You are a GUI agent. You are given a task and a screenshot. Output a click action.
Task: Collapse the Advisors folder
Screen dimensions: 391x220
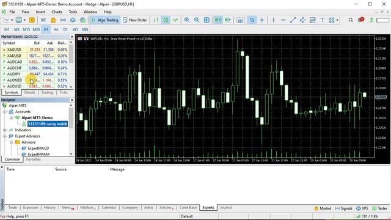(11, 142)
